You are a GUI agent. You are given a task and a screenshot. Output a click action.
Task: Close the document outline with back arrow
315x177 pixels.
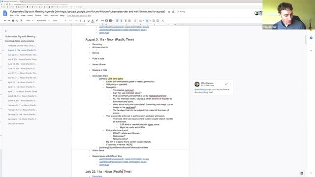tap(6, 31)
